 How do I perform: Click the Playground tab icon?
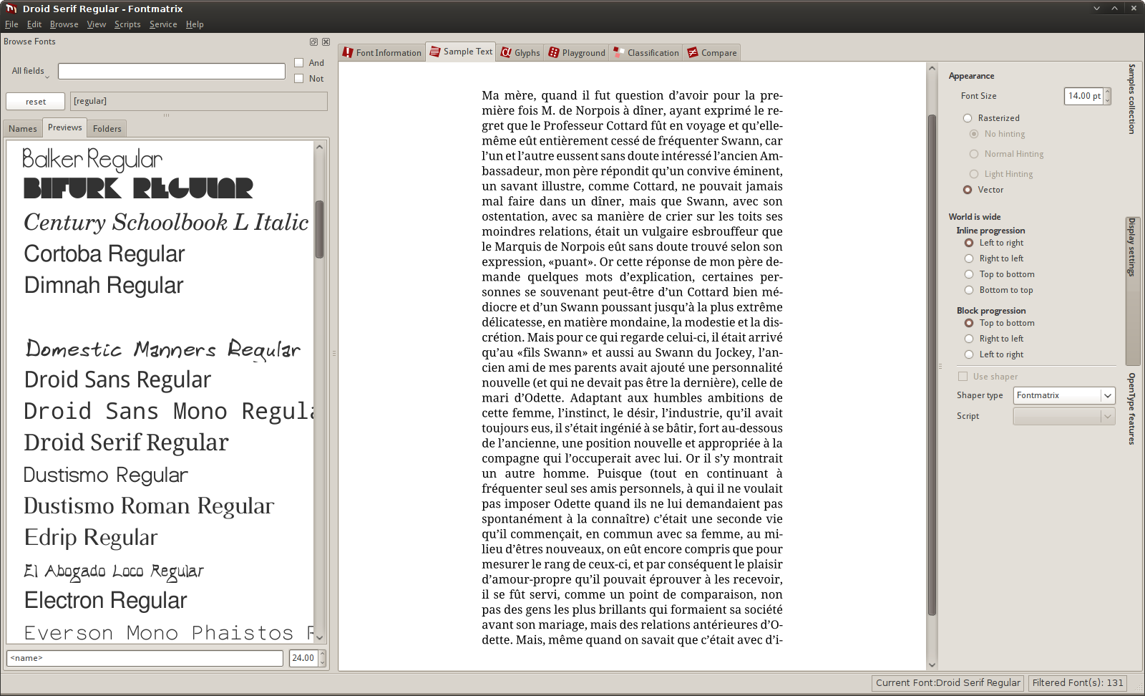[554, 52]
